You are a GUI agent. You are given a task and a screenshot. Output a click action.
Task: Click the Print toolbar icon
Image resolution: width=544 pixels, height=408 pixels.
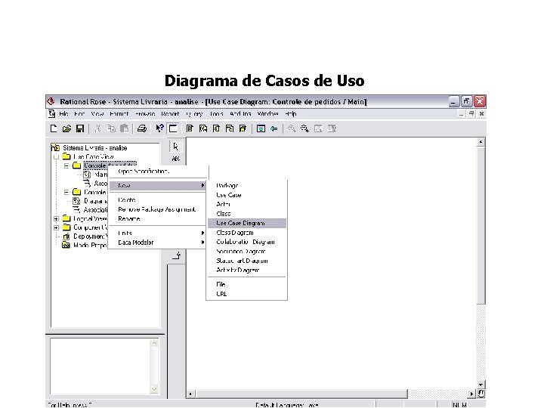[x=141, y=128]
